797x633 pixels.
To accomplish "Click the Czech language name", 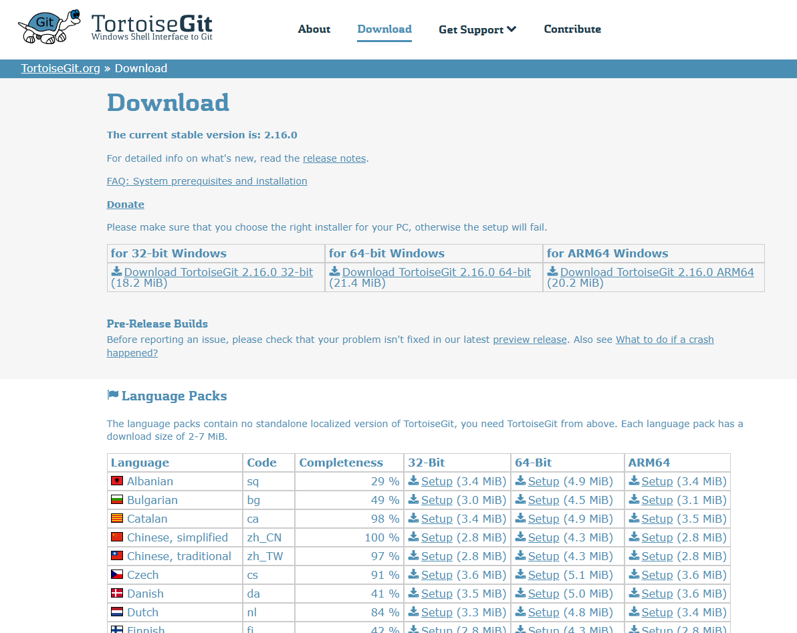I will [143, 575].
